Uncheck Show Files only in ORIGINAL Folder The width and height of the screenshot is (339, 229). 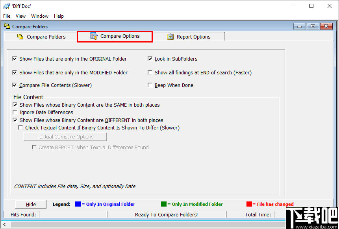coord(15,59)
